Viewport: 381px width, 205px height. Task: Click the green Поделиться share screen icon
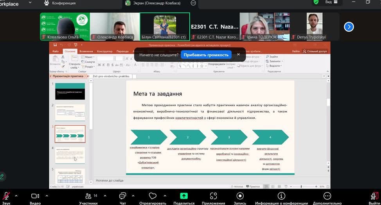tap(183, 196)
